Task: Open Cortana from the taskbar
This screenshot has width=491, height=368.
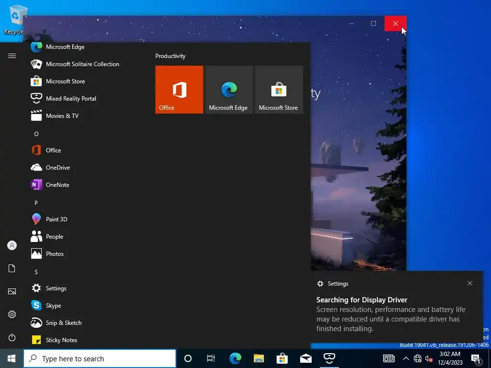Action: pos(187,358)
